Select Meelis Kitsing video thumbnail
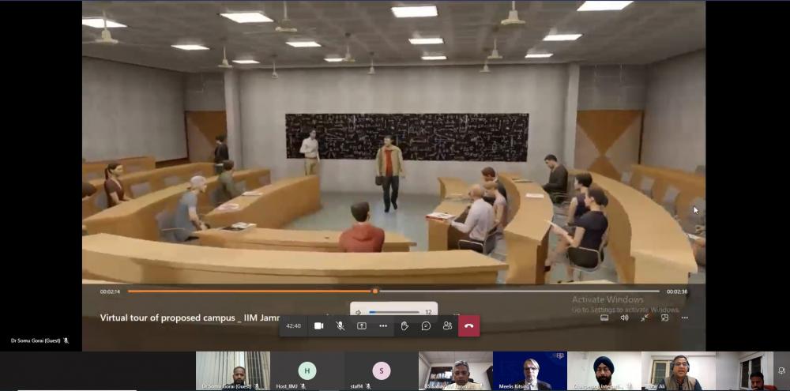This screenshot has width=790, height=391. pyautogui.click(x=529, y=371)
